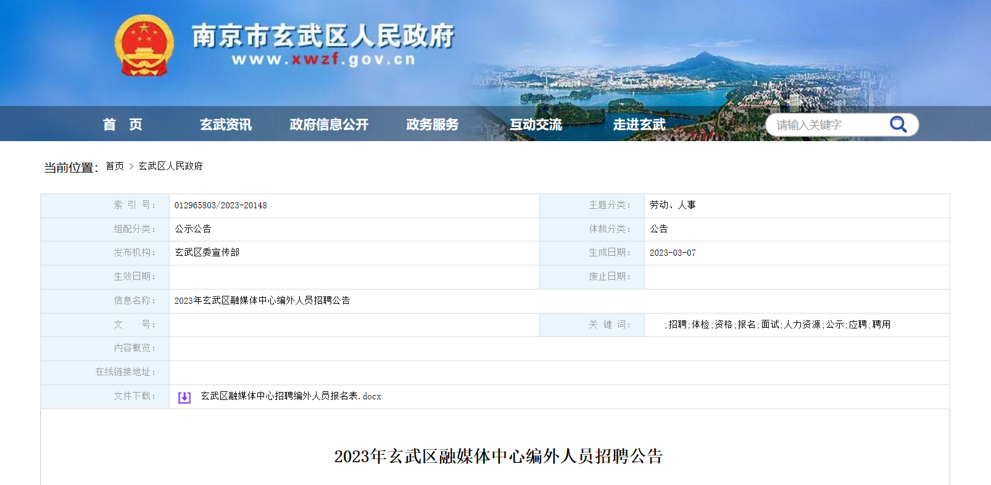Download the 报名表.docx attachment file
Viewport: 991px width, 485px height.
pos(291,396)
